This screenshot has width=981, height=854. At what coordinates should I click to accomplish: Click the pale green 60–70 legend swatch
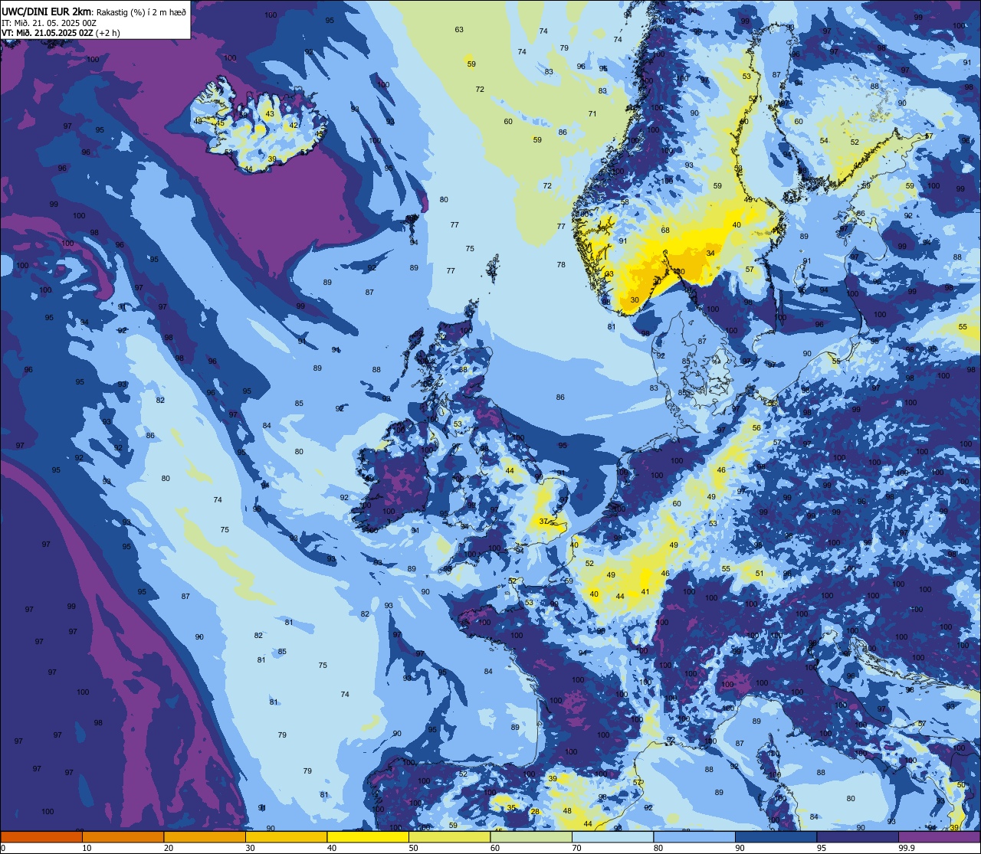tap(531, 836)
